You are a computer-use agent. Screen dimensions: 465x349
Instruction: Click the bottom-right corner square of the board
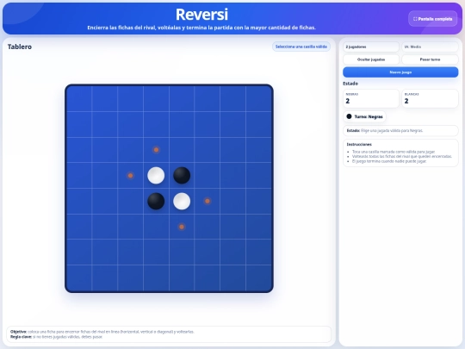pos(258,278)
